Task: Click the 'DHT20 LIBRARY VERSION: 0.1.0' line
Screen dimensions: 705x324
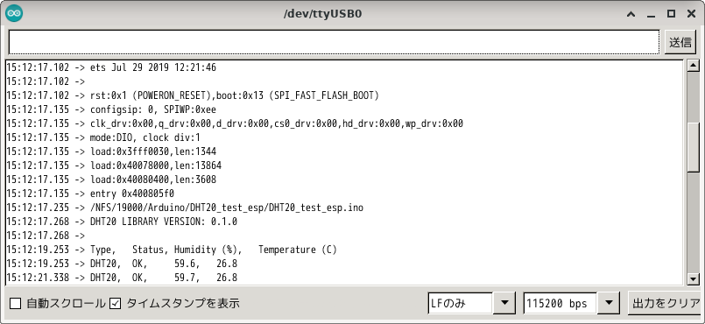Action: click(x=122, y=222)
